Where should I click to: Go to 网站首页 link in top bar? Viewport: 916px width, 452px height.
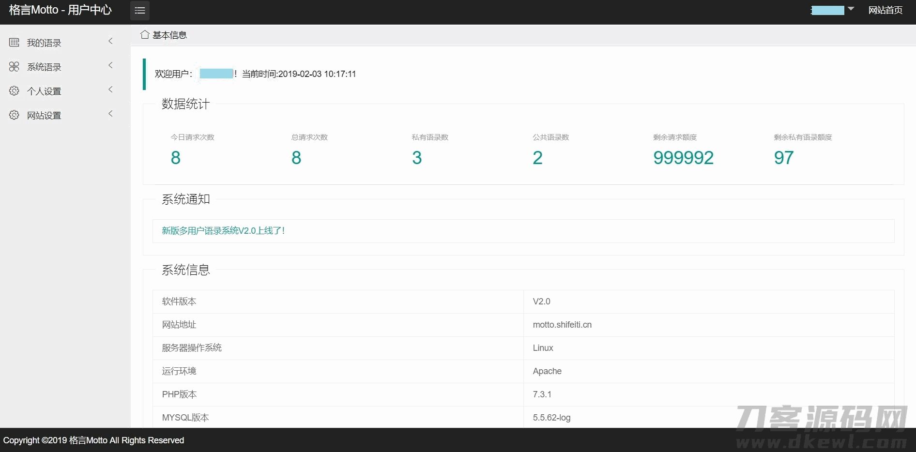[885, 10]
